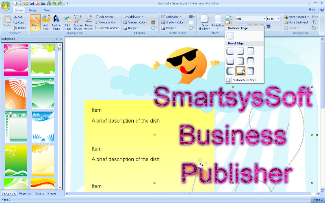Click the Move Backward button
Screen dimensions: 325x203
(x=297, y=22)
